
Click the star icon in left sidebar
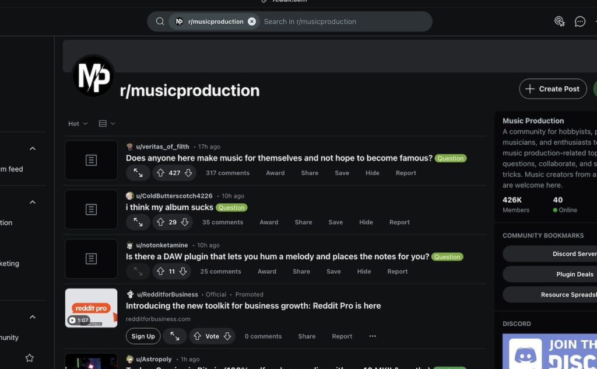[x=30, y=358]
